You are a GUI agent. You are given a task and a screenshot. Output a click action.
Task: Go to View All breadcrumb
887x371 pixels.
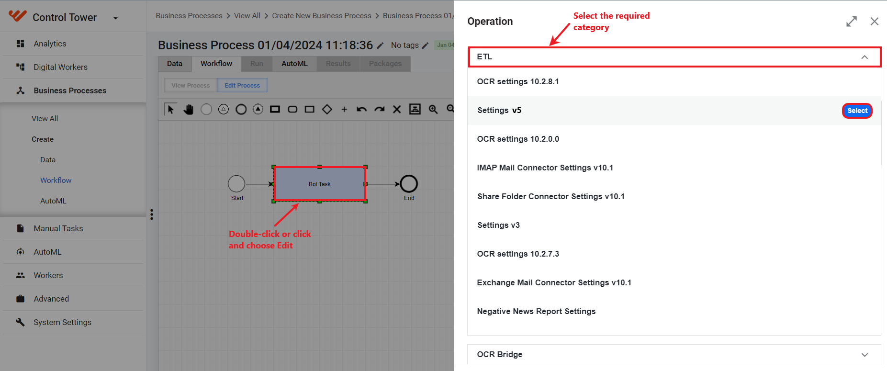247,16
